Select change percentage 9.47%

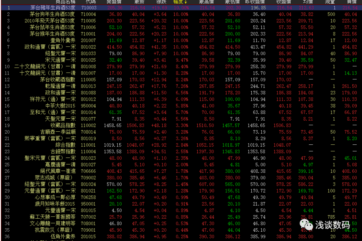point(182,60)
